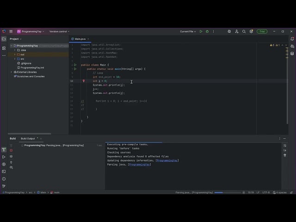Open the 4 spaces indent settings
This screenshot has height=222, width=296.
click(279, 192)
